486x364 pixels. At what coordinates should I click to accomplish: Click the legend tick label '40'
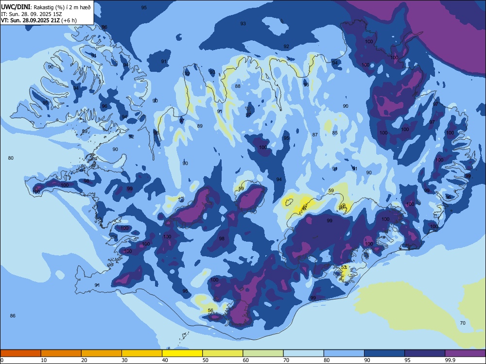pyautogui.click(x=165, y=360)
